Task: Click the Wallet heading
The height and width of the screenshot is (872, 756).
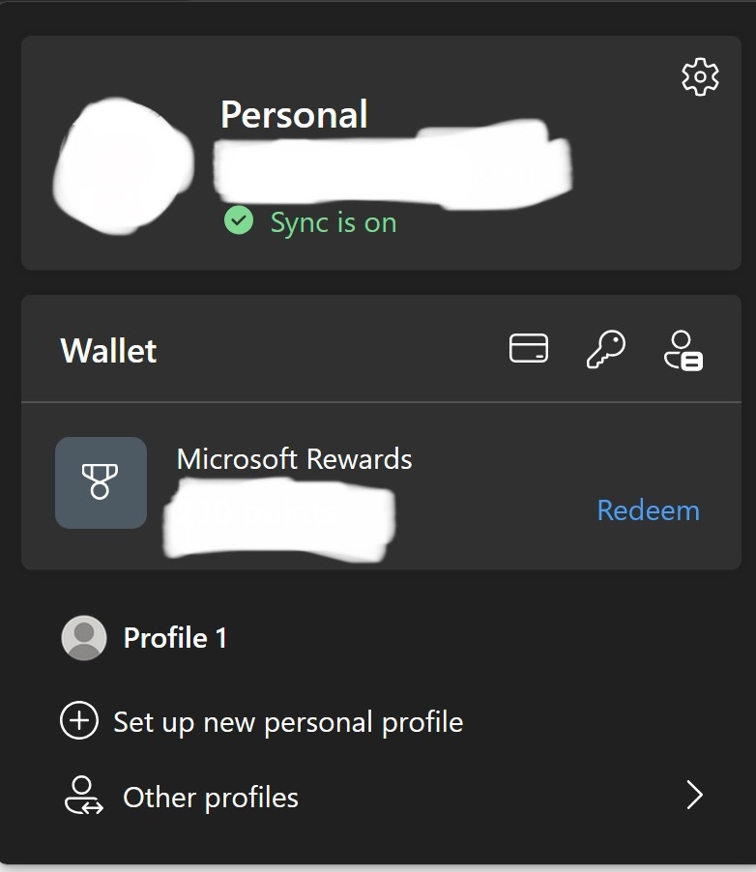Action: pos(108,351)
